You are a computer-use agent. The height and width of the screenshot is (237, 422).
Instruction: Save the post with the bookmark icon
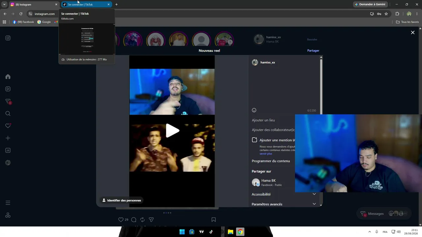[214, 220]
